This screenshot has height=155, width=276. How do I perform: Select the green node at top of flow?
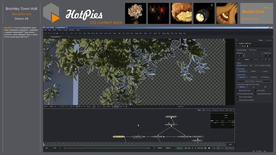click(171, 117)
